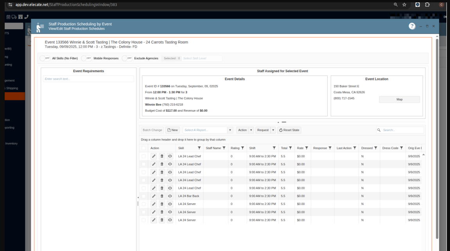The image size is (450, 251).
Task: Click the Rate column filter icon
Action: pyautogui.click(x=307, y=148)
